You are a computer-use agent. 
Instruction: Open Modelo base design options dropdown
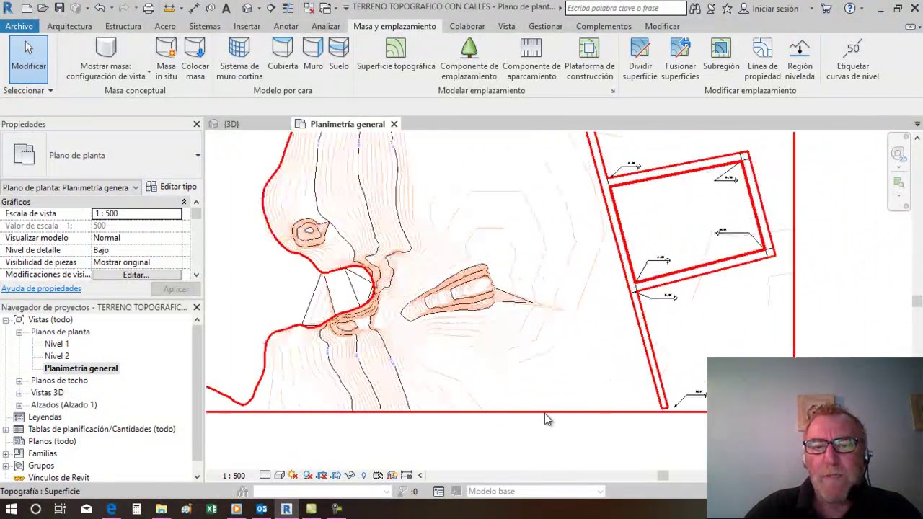(x=535, y=491)
